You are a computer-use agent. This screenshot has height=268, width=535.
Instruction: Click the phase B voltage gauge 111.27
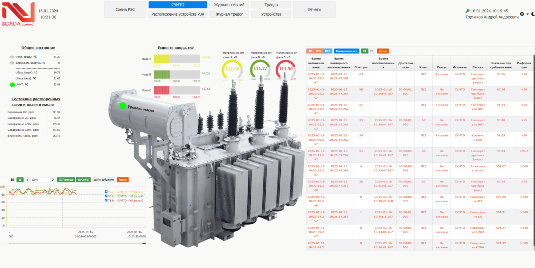(260, 69)
